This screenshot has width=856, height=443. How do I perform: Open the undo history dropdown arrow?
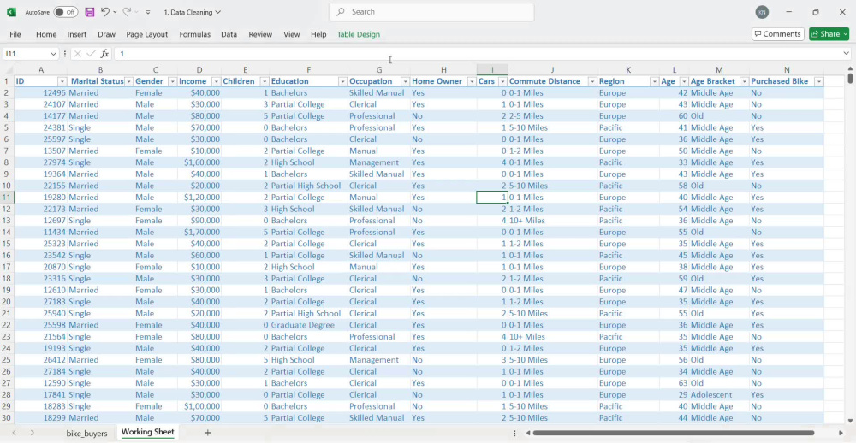pos(115,12)
